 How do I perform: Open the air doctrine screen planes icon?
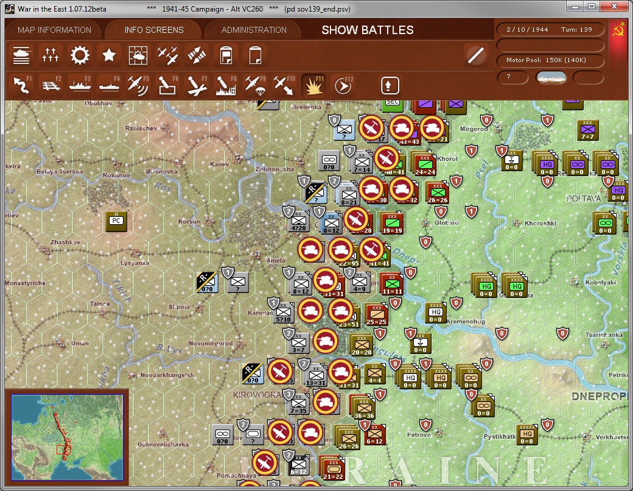click(167, 55)
